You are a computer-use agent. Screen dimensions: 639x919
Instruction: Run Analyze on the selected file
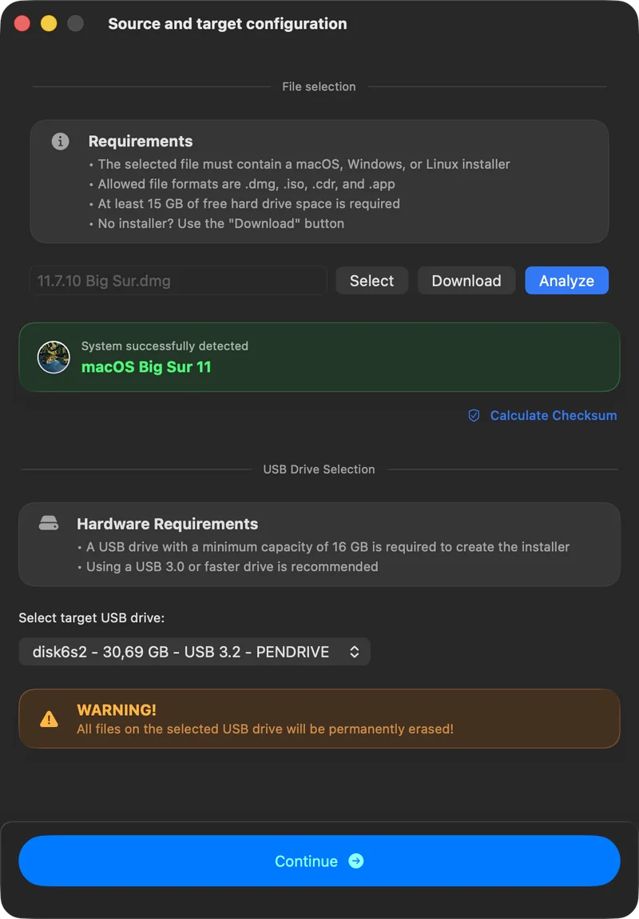click(x=566, y=281)
